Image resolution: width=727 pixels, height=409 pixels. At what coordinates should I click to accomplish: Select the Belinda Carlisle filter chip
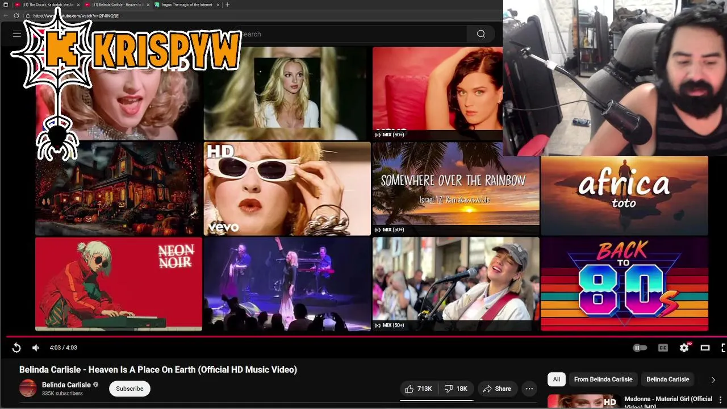(668, 379)
